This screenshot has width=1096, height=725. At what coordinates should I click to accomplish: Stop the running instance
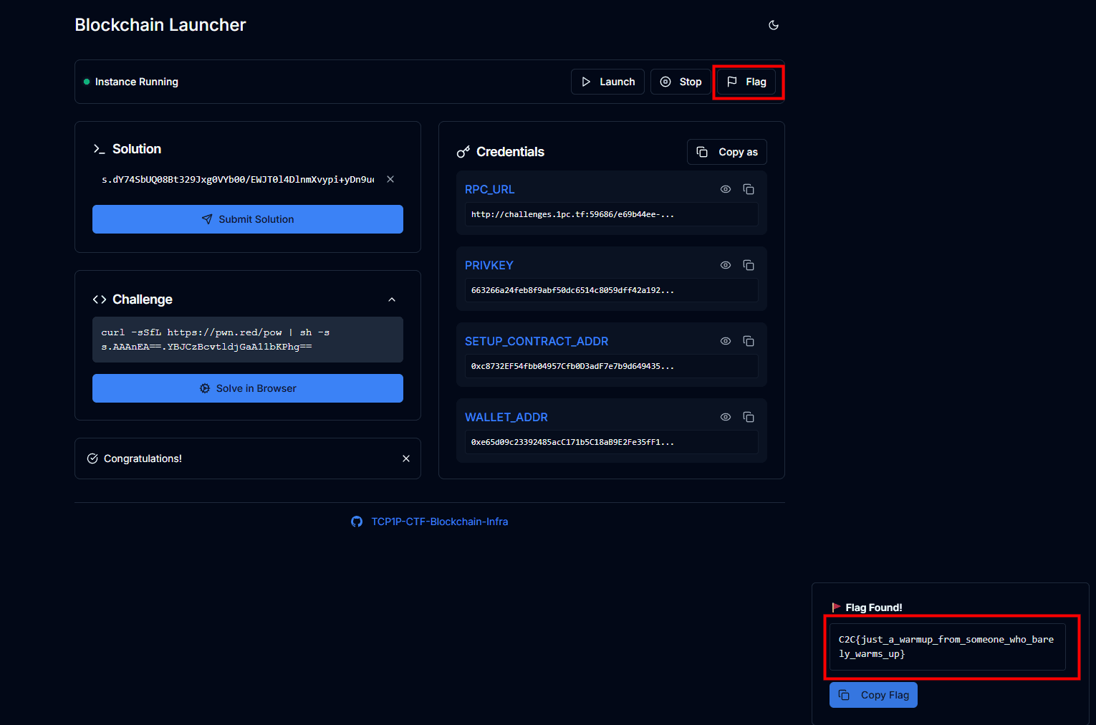coord(681,82)
